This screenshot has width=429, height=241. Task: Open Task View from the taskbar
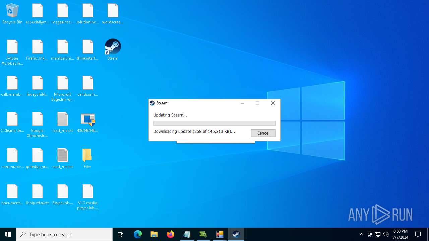tap(121, 234)
